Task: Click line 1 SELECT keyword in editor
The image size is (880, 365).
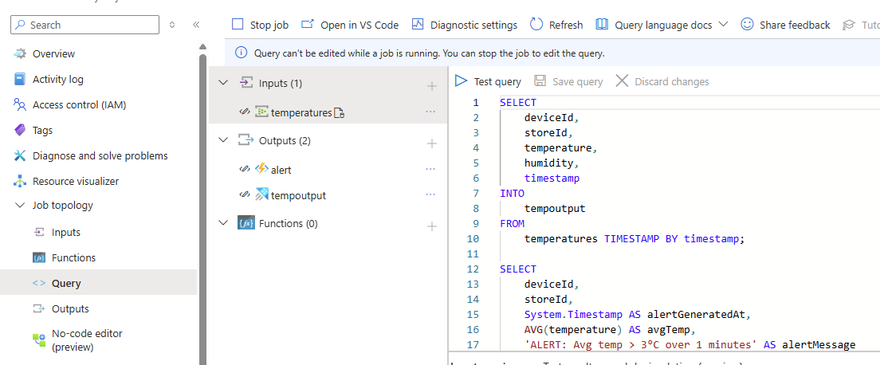Action: 518,103
